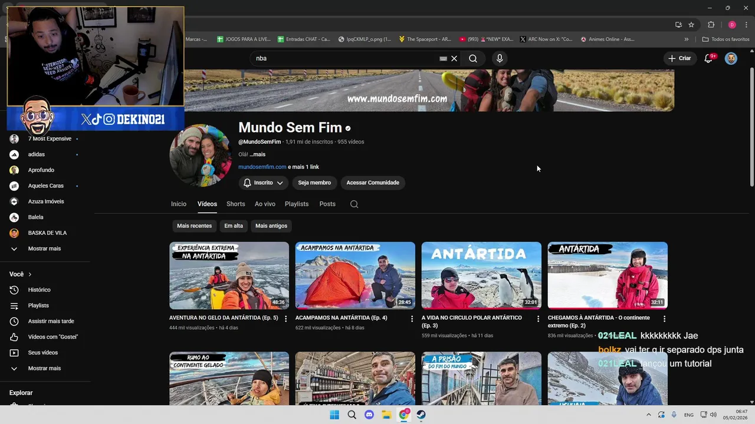
Task: Click the Seja membro button
Action: pyautogui.click(x=314, y=183)
